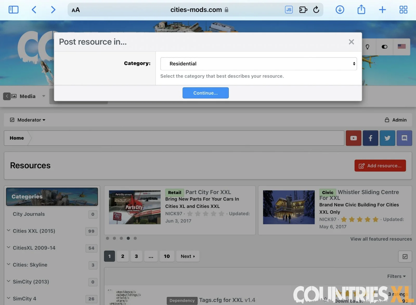Click the Add resource... button
This screenshot has width=416, height=305.
click(x=380, y=166)
